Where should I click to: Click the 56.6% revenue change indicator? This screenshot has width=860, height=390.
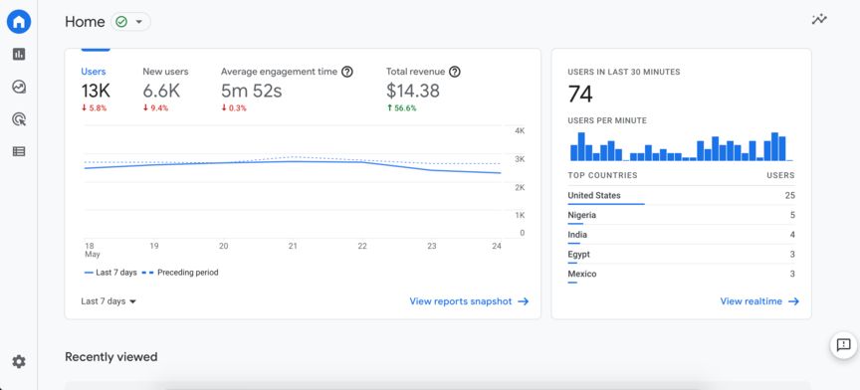tap(401, 108)
